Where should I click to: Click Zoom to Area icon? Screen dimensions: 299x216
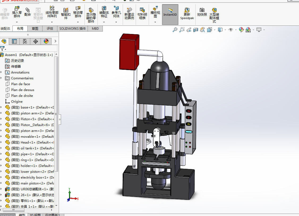click(x=182, y=30)
